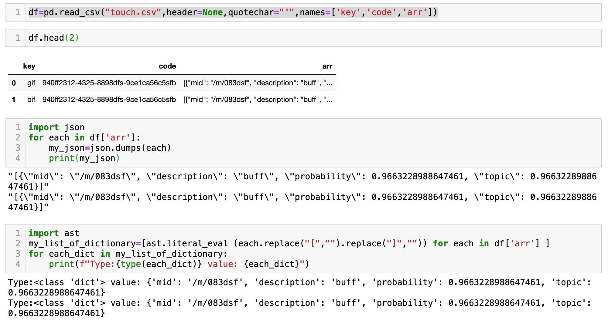Click the code value in row 1
The width and height of the screenshot is (608, 324).
pyautogui.click(x=109, y=100)
